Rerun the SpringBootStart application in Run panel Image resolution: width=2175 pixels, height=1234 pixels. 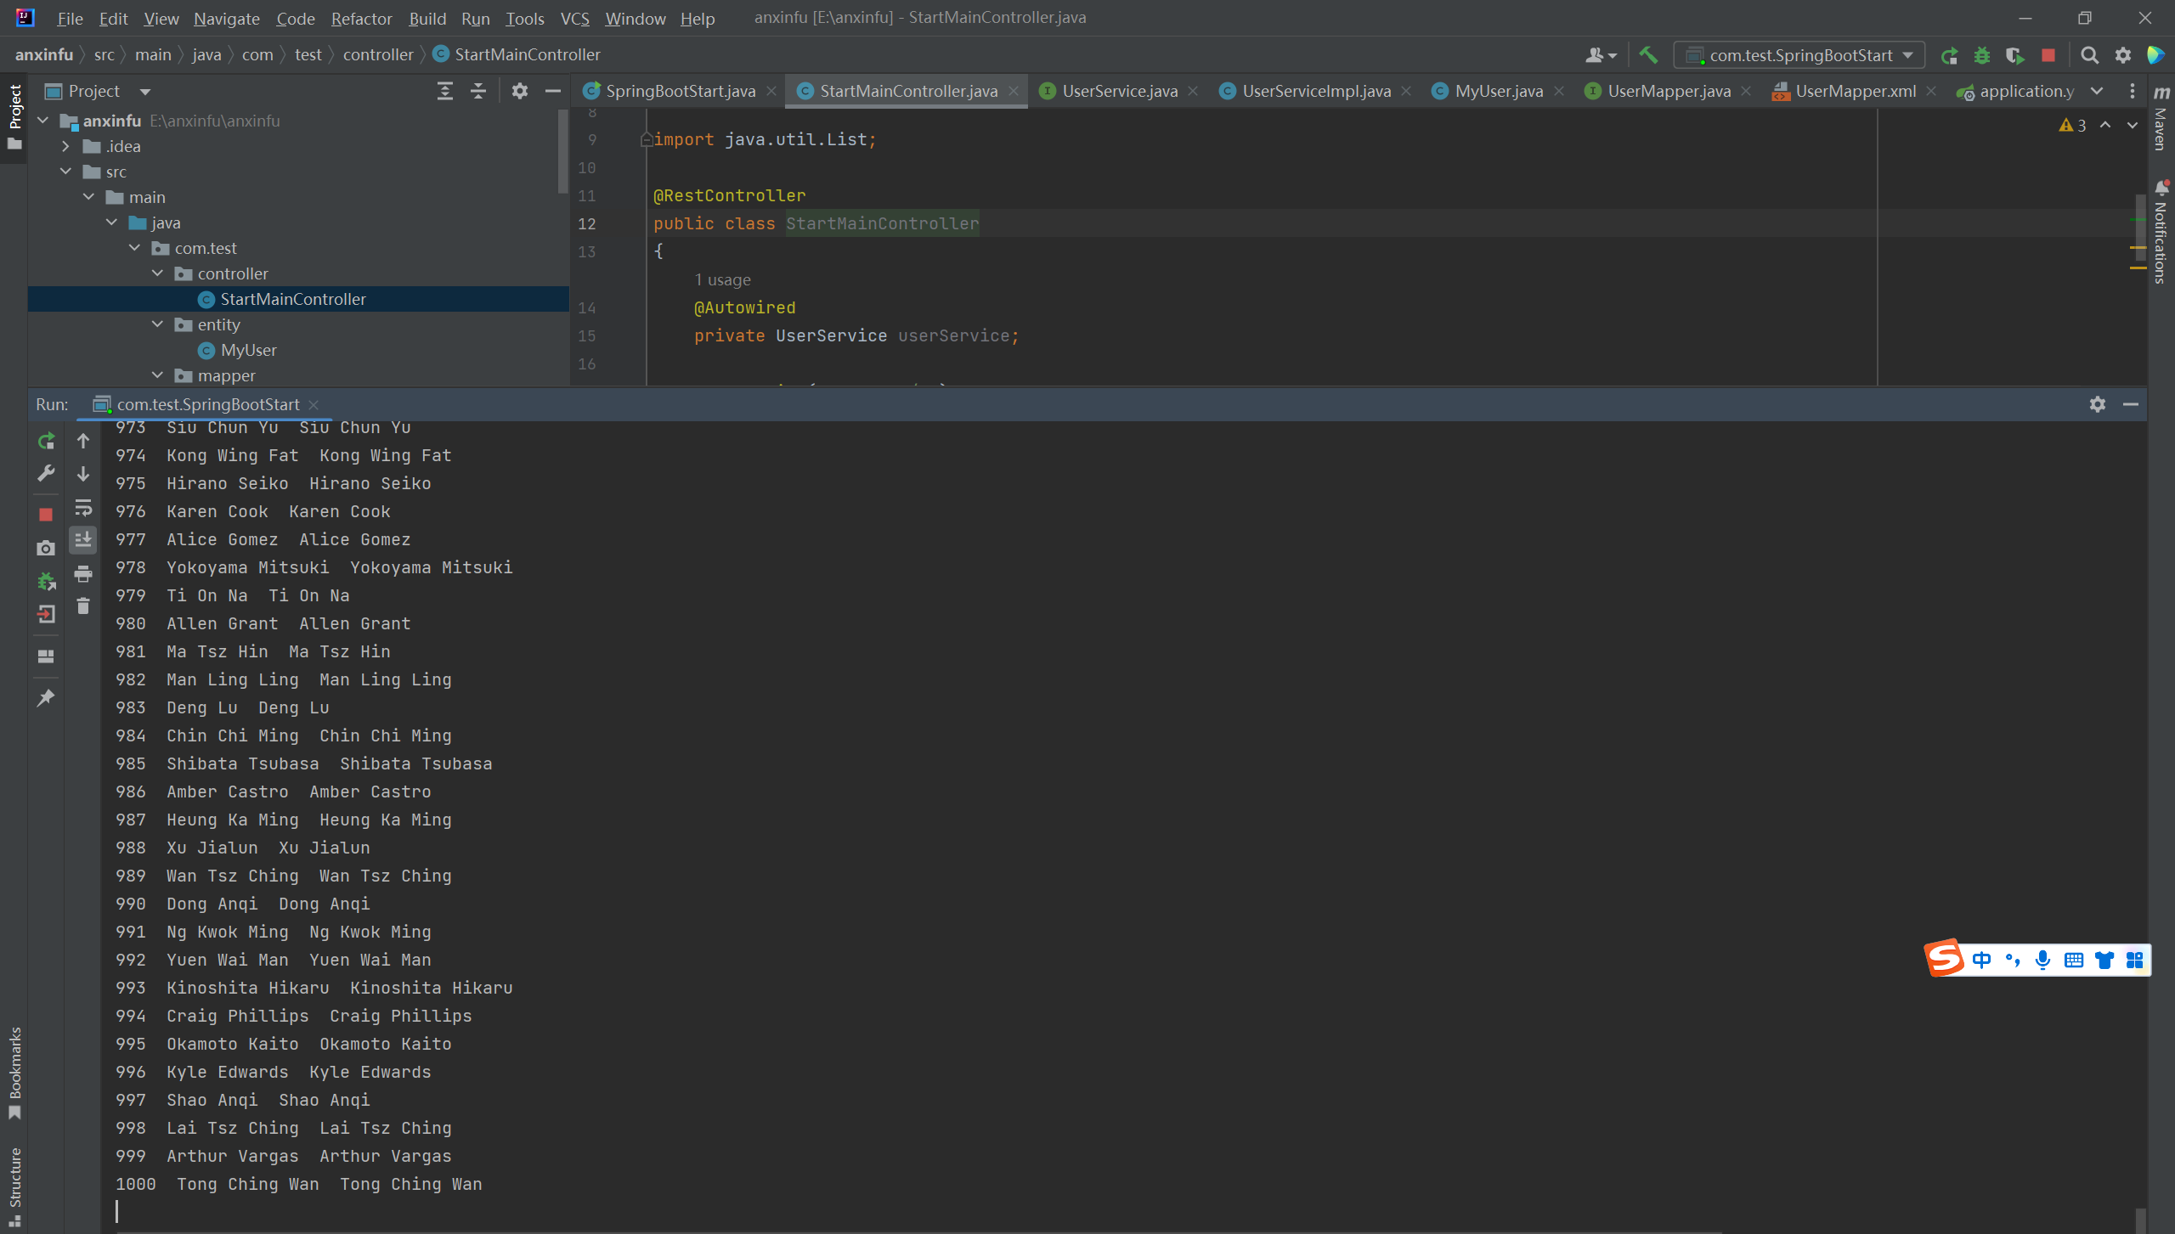[46, 441]
